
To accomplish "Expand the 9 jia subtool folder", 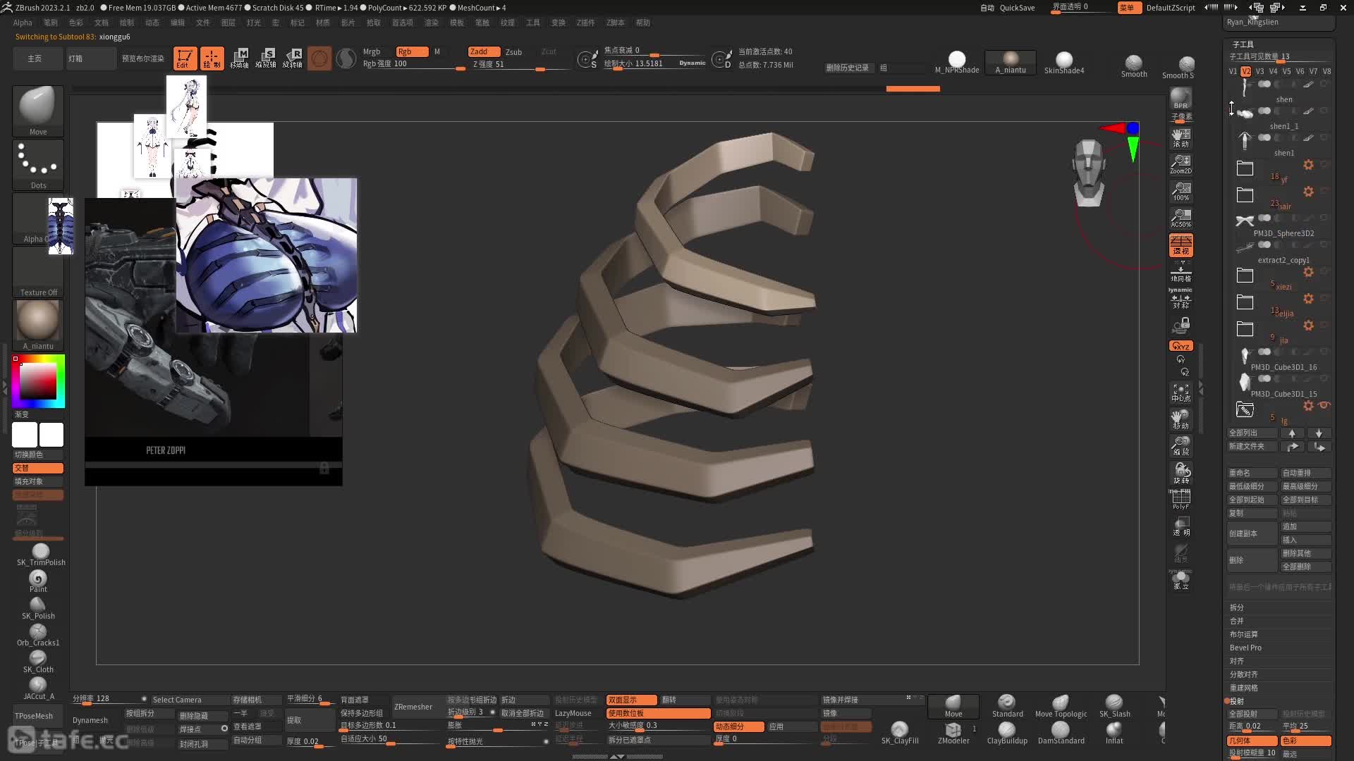I will pos(1245,329).
